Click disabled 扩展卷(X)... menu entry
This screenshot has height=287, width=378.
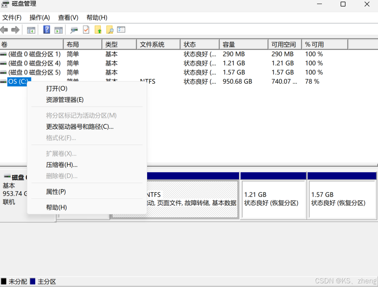click(87, 153)
